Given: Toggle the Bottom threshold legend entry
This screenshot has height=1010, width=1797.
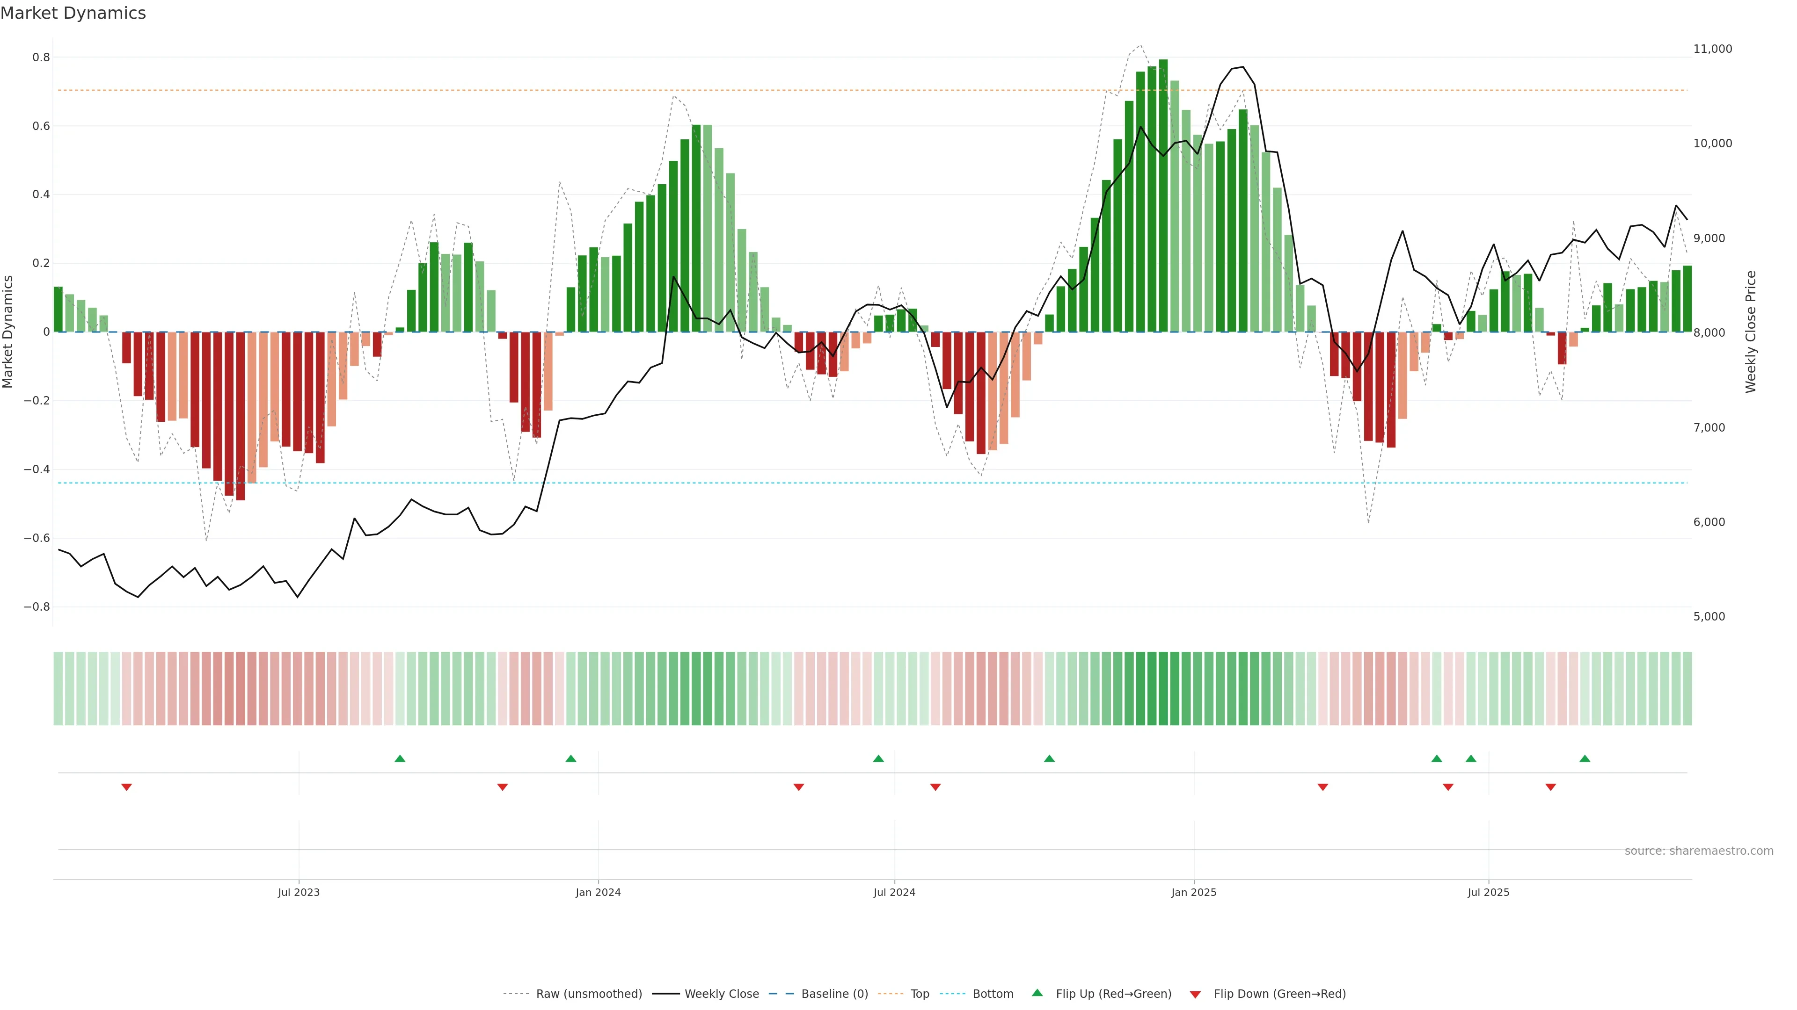Looking at the screenshot, I should pyautogui.click(x=993, y=994).
